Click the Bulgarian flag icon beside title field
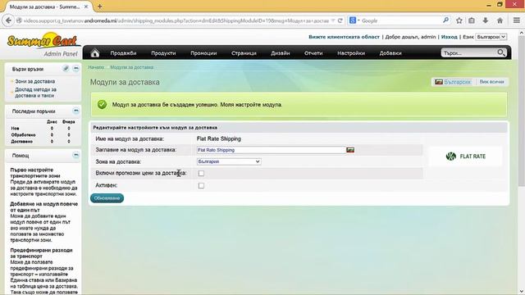The image size is (525, 295). click(x=350, y=150)
